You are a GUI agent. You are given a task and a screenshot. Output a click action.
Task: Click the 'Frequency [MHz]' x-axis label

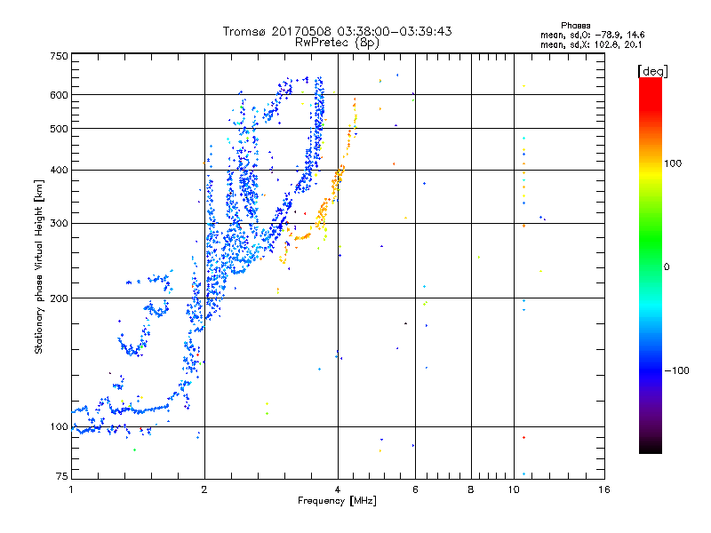pyautogui.click(x=337, y=501)
